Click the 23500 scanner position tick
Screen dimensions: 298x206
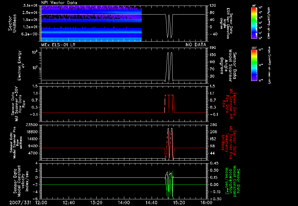(x=31, y=125)
